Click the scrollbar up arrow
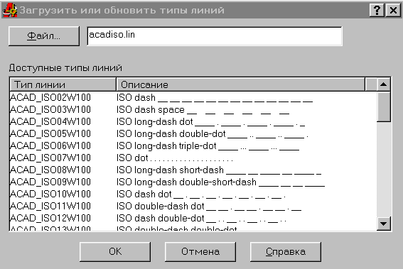The image size is (403, 269). coord(384,84)
